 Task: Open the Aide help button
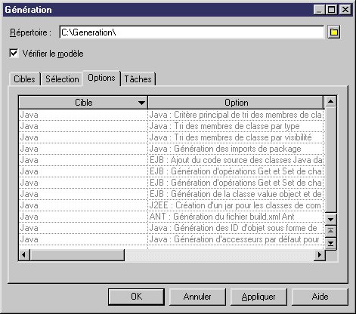(x=320, y=297)
